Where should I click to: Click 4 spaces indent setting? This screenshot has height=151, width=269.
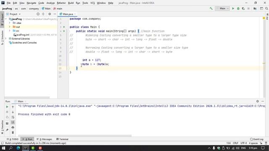(x=253, y=143)
